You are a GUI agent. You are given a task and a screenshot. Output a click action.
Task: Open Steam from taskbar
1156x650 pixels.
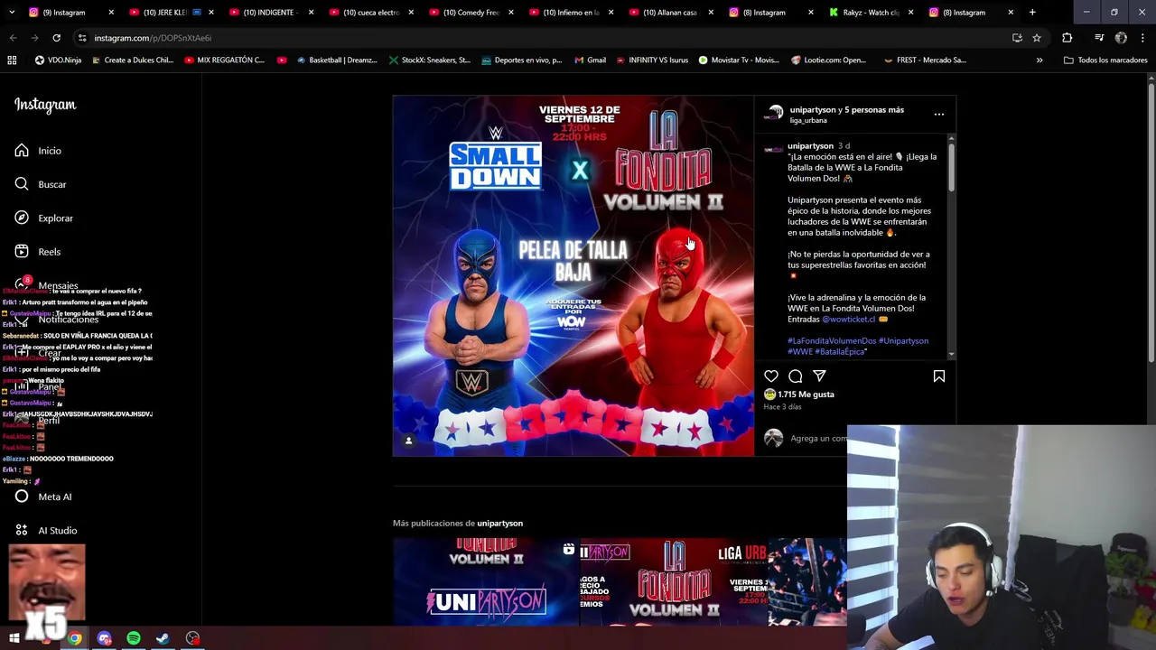163,638
